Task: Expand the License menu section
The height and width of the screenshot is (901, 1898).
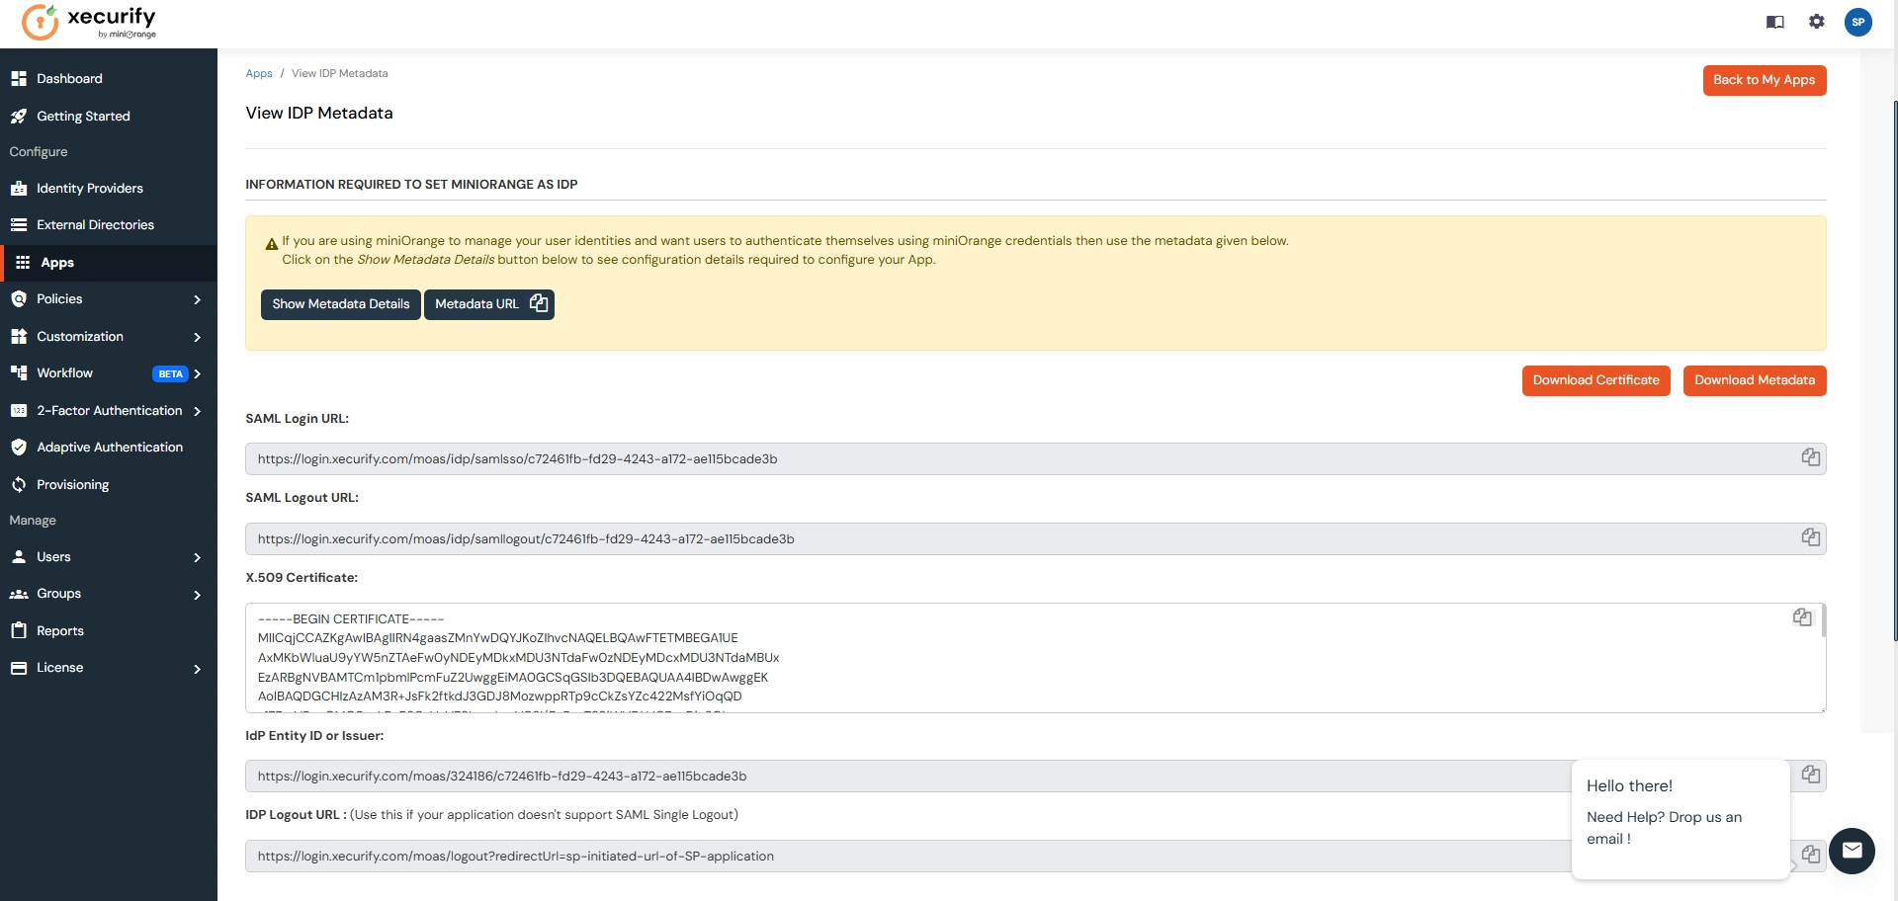Action: click(197, 669)
